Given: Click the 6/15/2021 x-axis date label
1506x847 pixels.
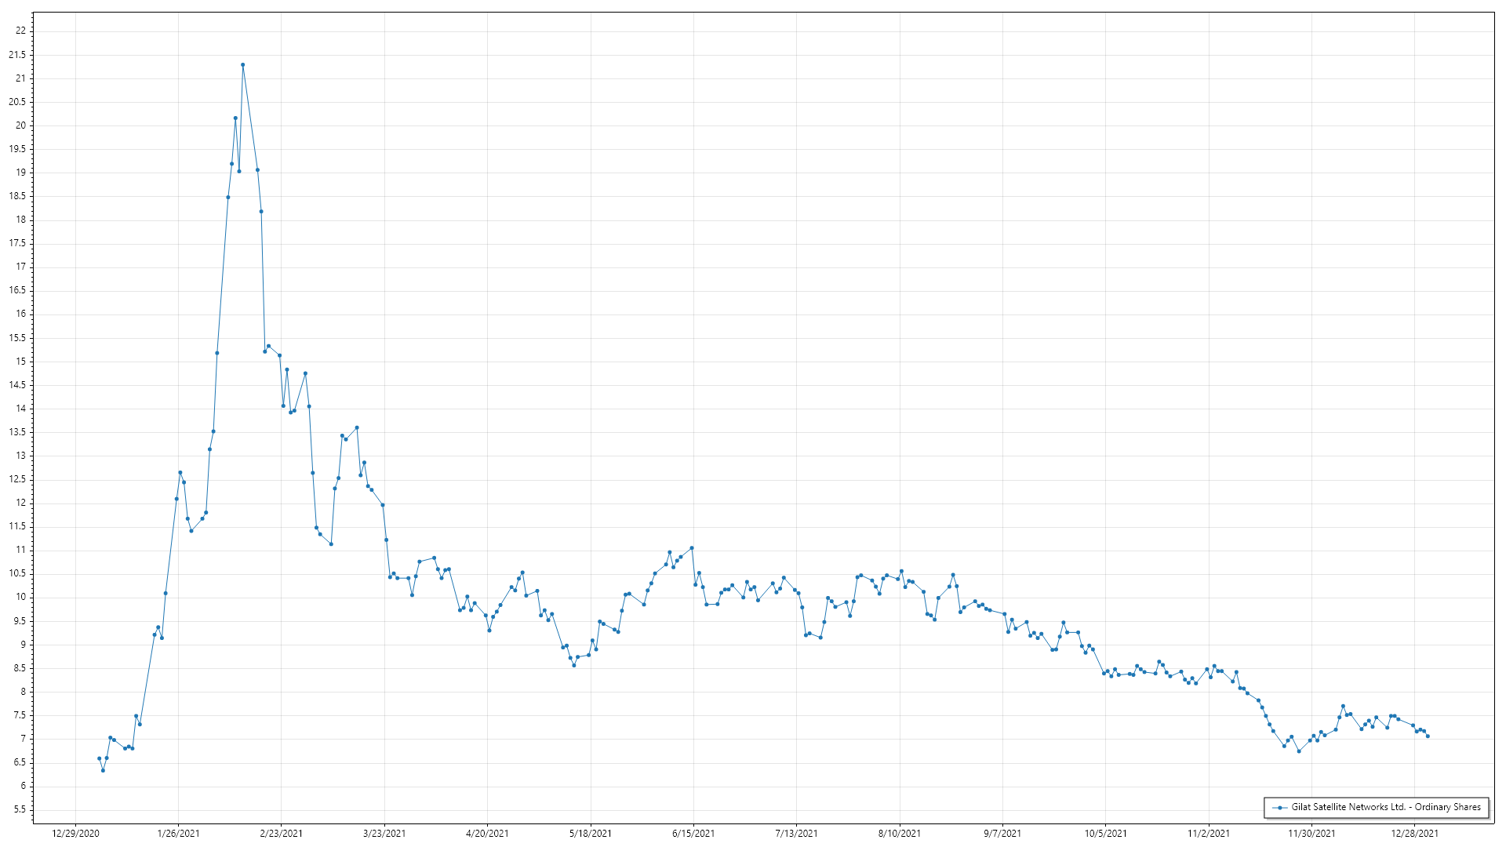Looking at the screenshot, I should [x=693, y=834].
